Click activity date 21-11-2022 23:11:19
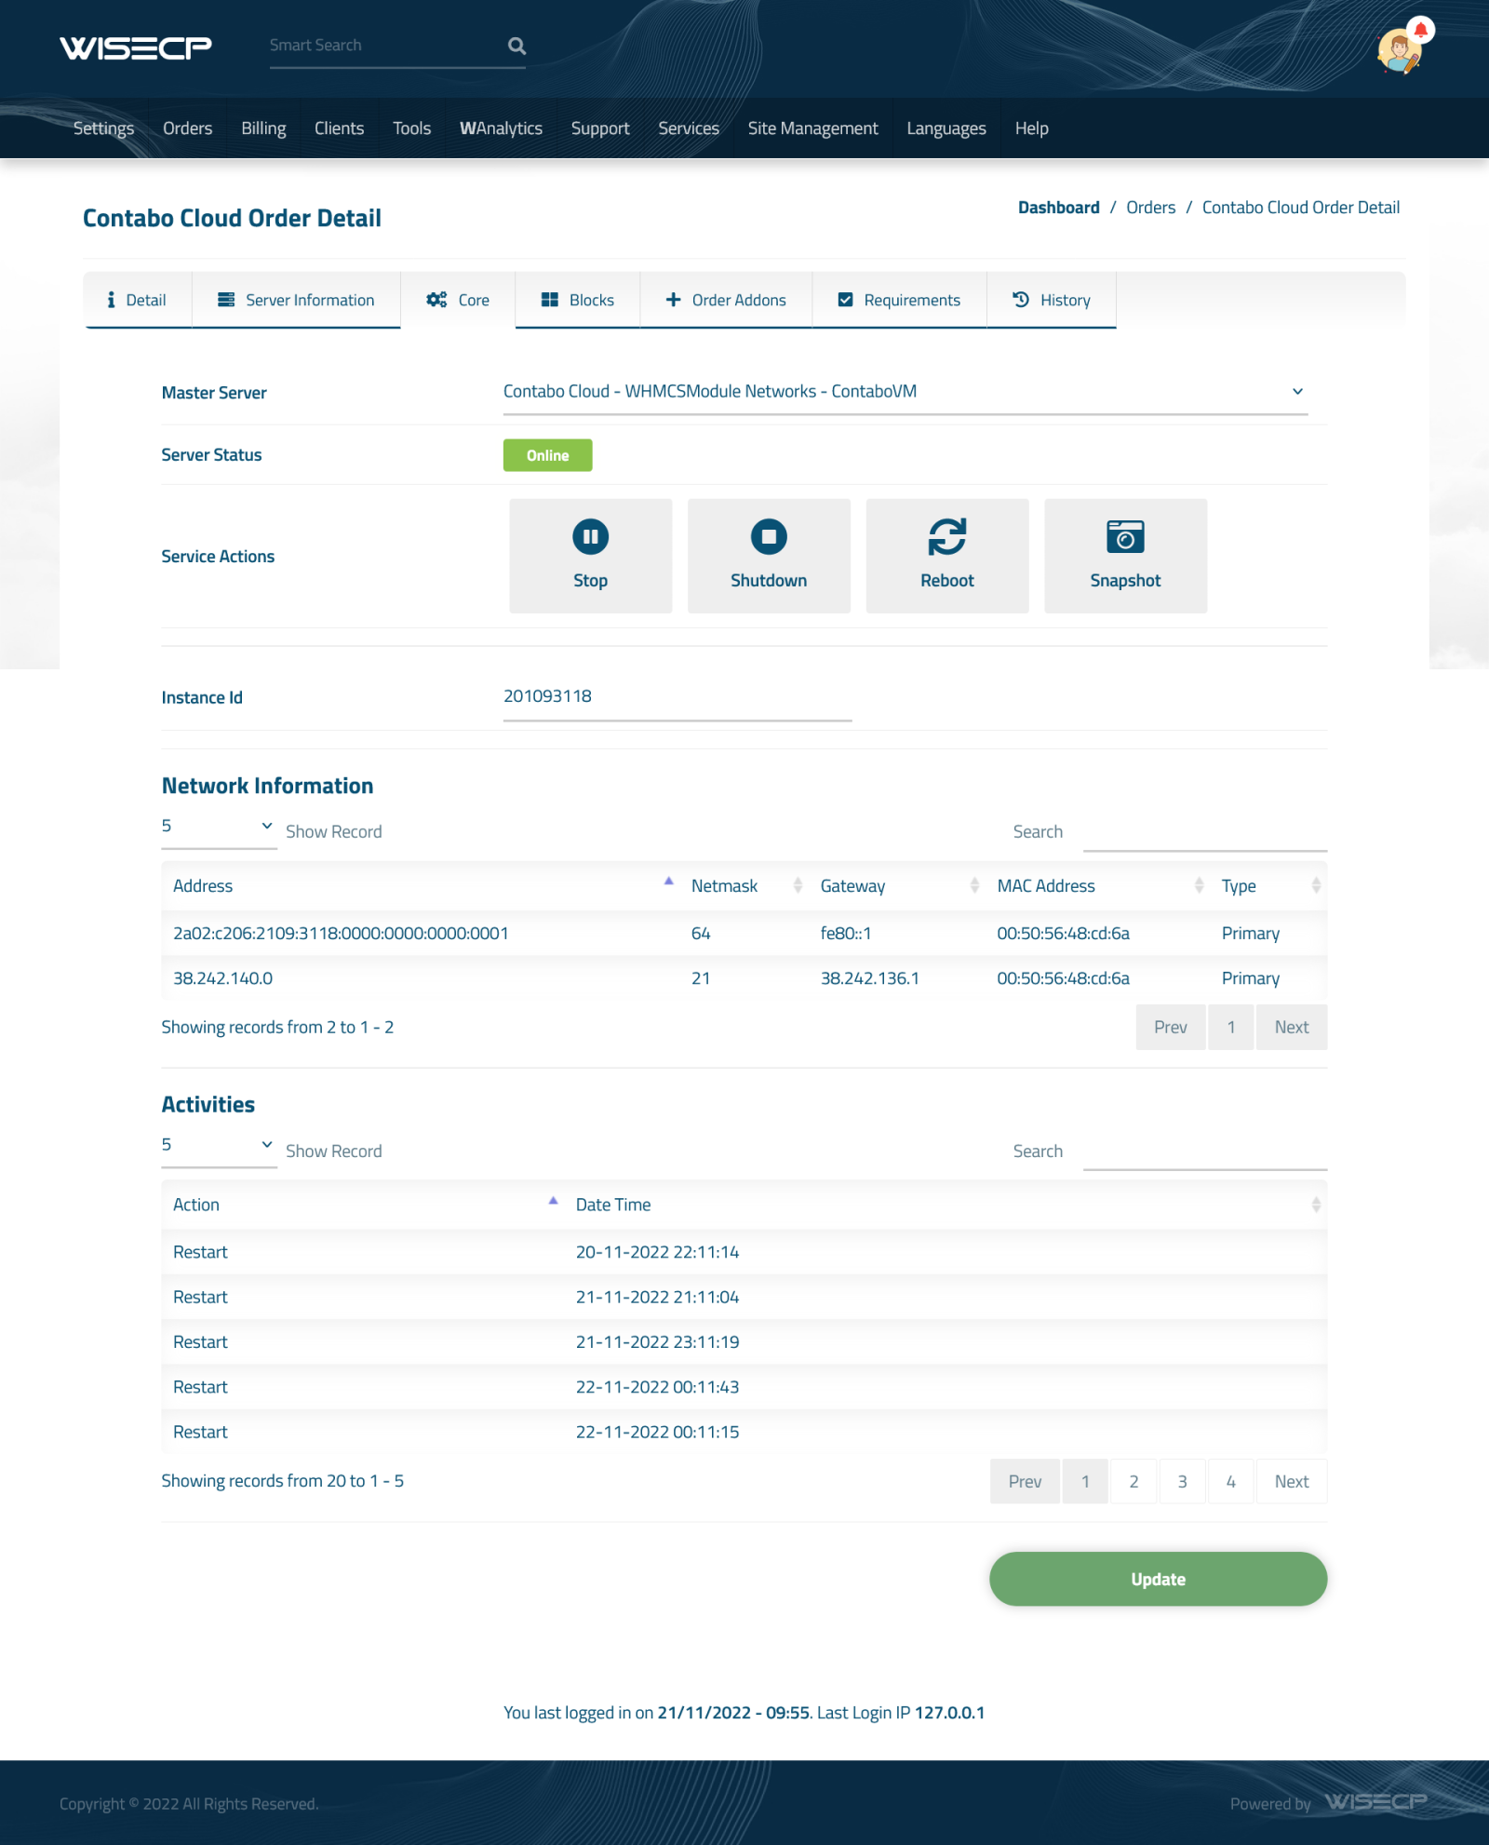Image resolution: width=1489 pixels, height=1845 pixels. 658,1342
